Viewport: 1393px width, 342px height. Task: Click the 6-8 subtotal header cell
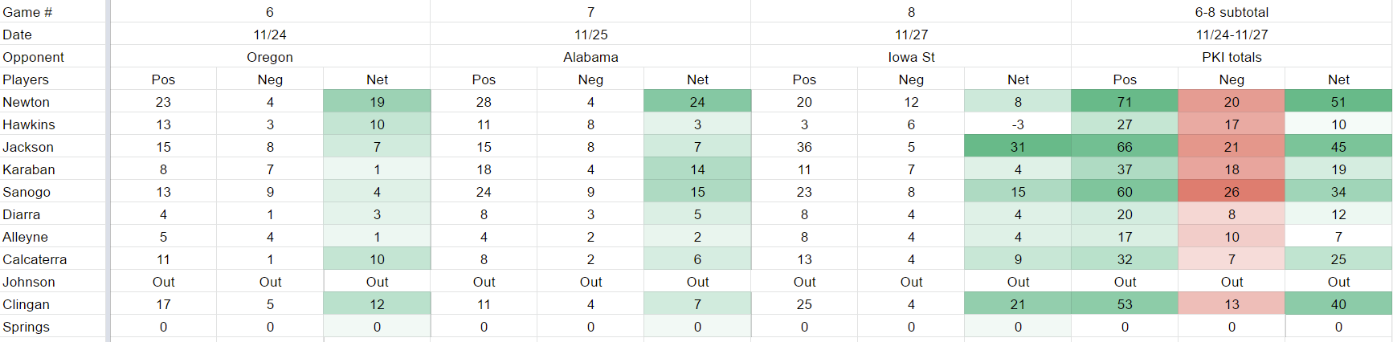tap(1232, 12)
